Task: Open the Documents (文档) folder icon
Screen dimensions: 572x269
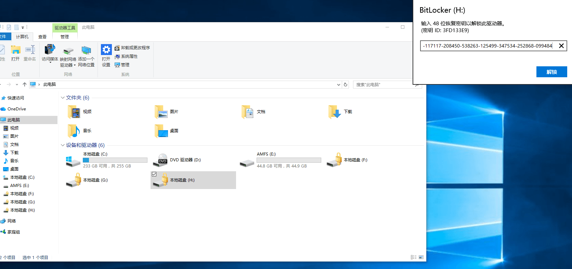Action: pos(247,112)
